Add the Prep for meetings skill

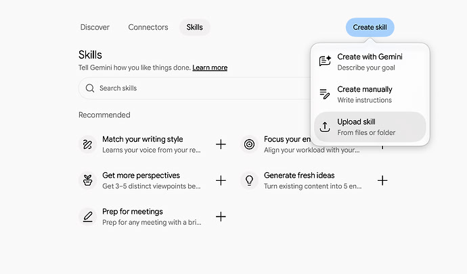(x=221, y=217)
